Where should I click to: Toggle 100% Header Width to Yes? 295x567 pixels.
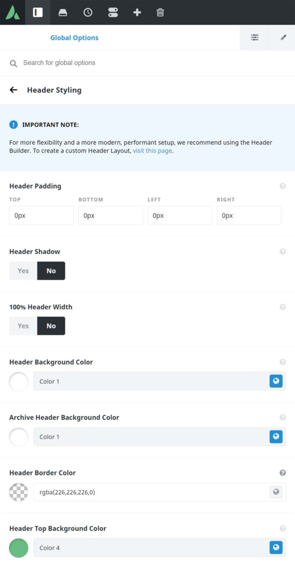coord(23,326)
